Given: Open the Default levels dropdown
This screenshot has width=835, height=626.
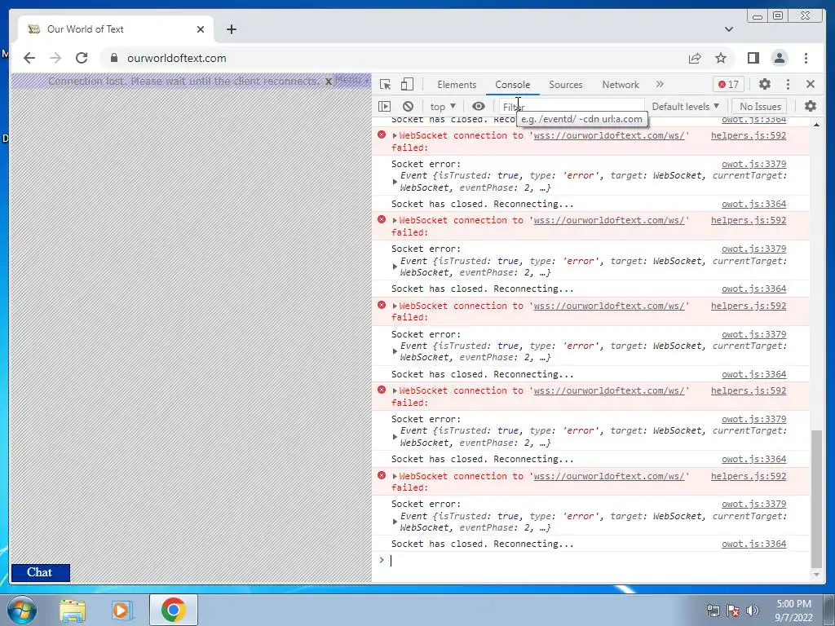Looking at the screenshot, I should click(x=685, y=107).
